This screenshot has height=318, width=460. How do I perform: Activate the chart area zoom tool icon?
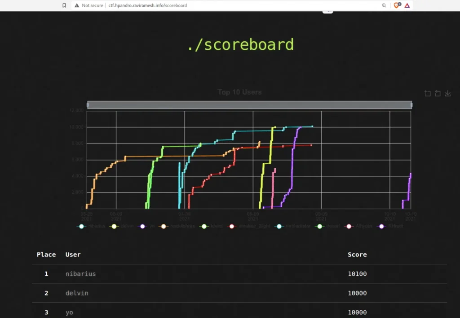pyautogui.click(x=428, y=93)
